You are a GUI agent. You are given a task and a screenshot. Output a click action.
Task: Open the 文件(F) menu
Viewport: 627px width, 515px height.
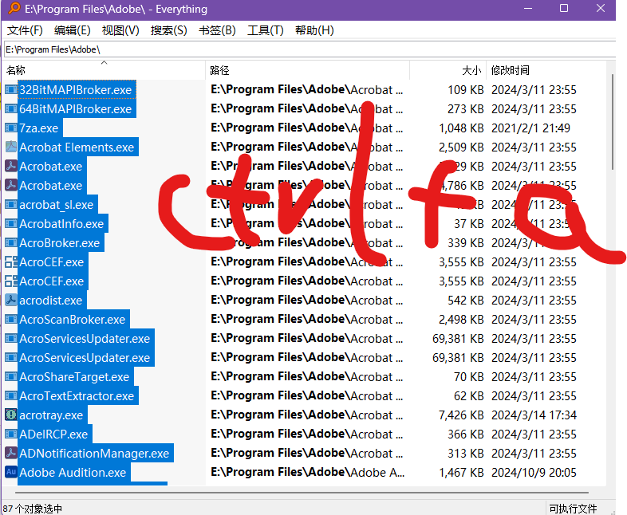tap(25, 30)
